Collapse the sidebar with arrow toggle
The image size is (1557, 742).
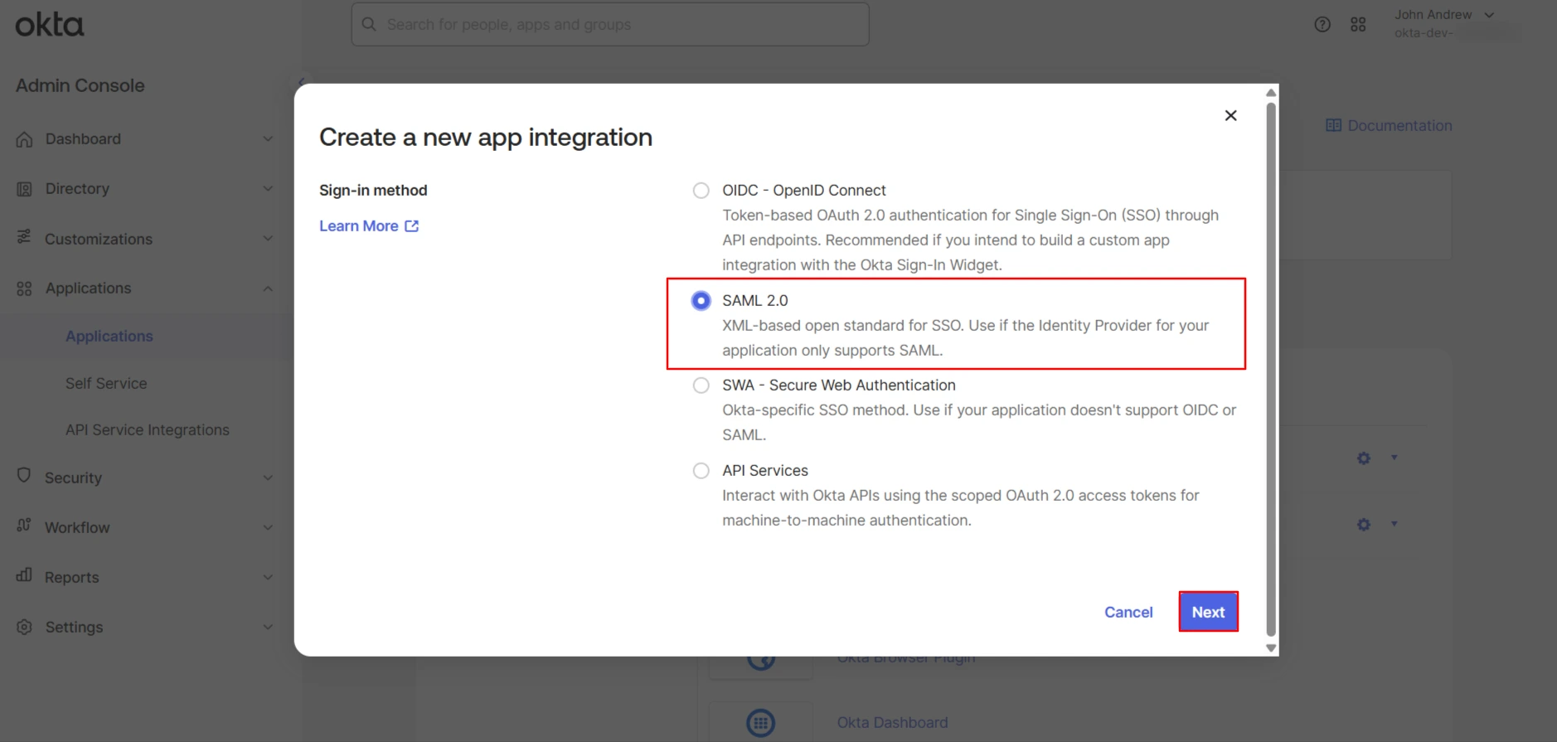(x=301, y=82)
